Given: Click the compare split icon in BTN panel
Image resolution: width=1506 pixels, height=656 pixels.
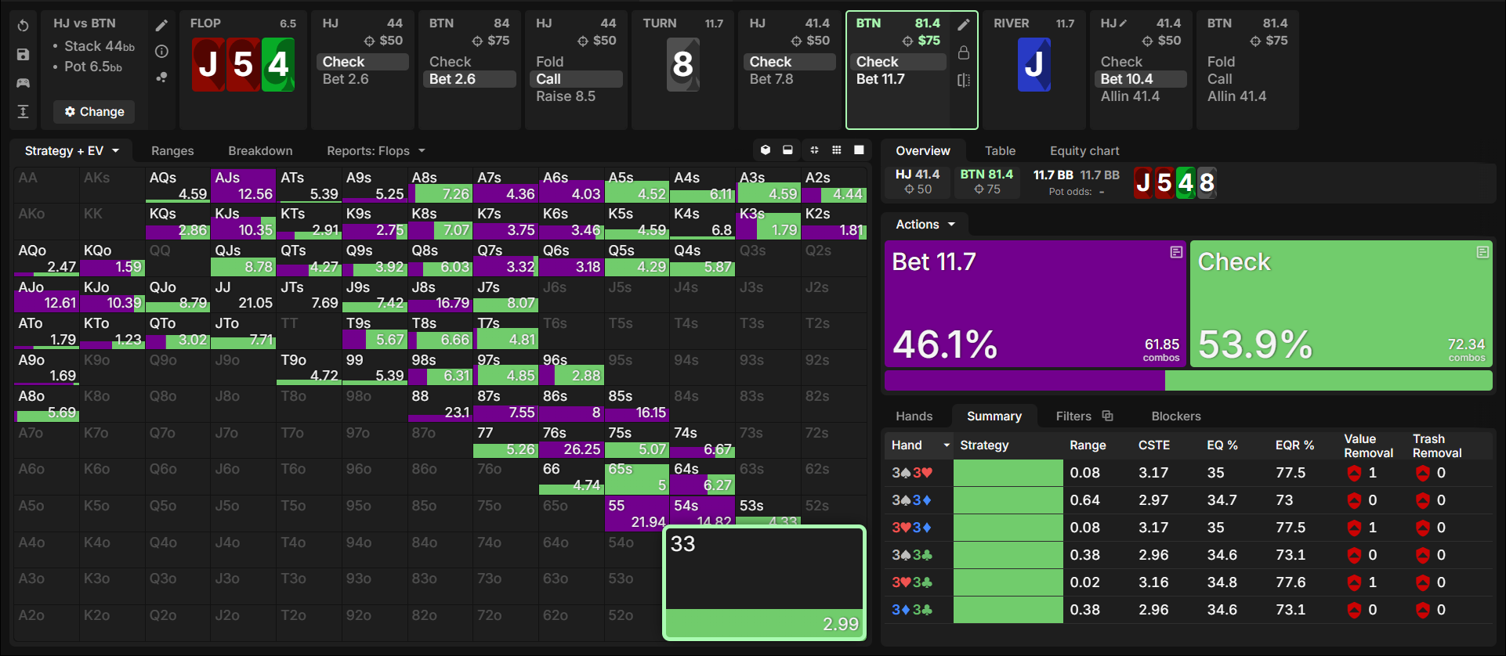Looking at the screenshot, I should point(964,80).
